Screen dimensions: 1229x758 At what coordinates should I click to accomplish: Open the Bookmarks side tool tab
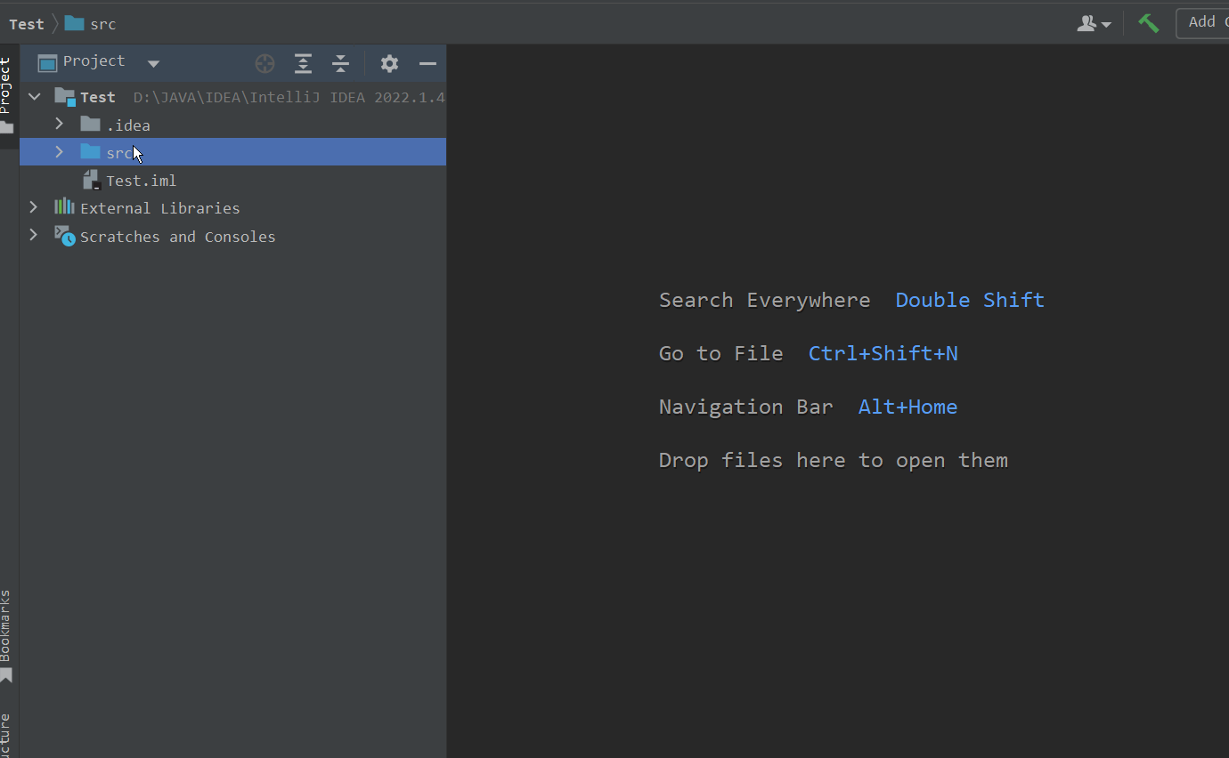7,635
